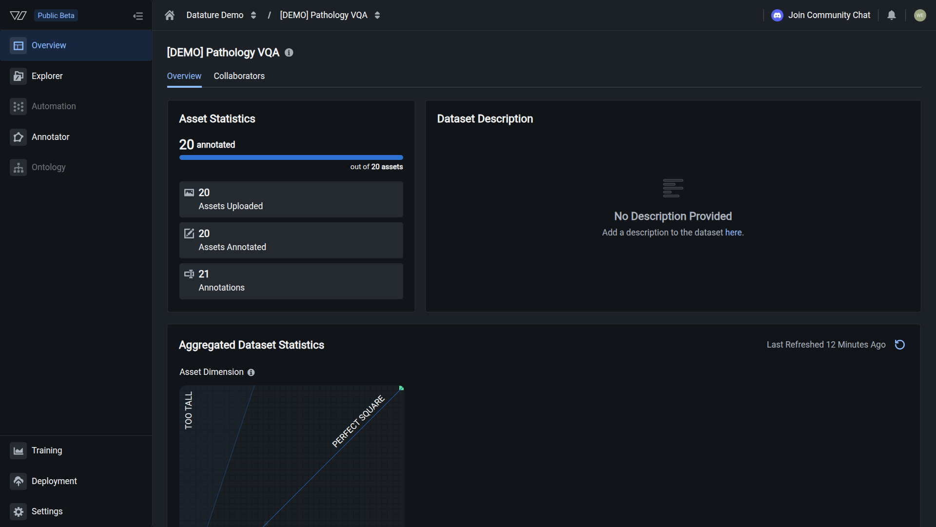The height and width of the screenshot is (527, 936).
Task: Click the empty description lines icon
Action: pyautogui.click(x=673, y=188)
